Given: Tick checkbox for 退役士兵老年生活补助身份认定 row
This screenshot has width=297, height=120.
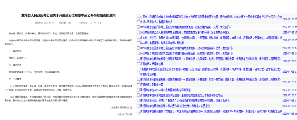Looking at the screenshot, I should 138,71.
